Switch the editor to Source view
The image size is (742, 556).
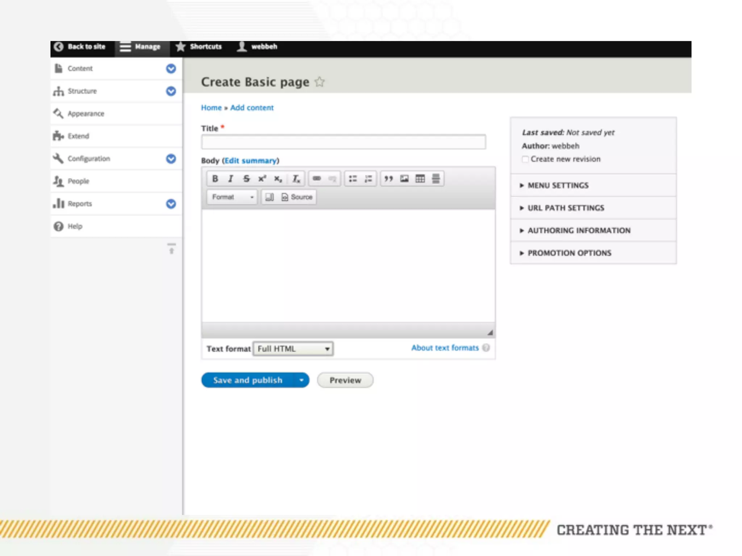point(297,197)
